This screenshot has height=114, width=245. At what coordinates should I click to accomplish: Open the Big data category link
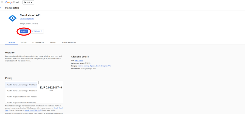pos(92,66)
